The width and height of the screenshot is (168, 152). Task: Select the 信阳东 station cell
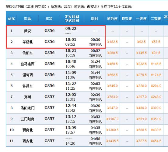click(28, 53)
